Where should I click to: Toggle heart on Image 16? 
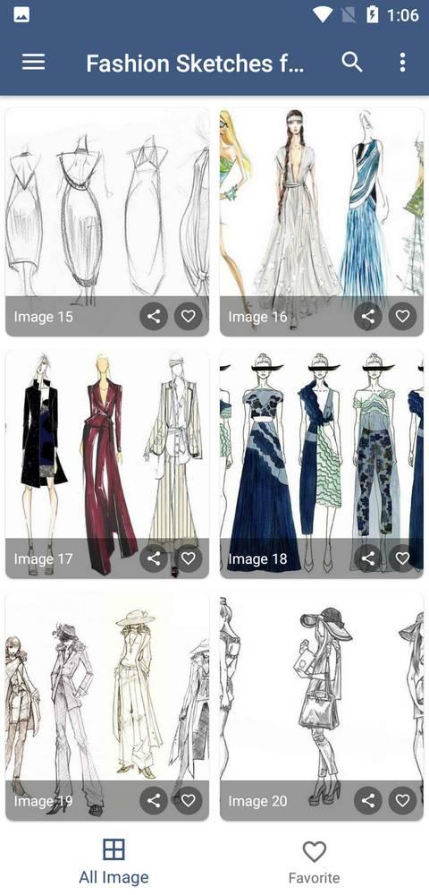click(x=403, y=316)
